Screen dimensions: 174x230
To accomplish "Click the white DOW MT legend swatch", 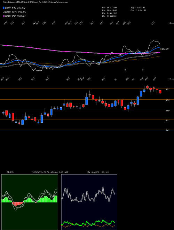I will 3,12.
